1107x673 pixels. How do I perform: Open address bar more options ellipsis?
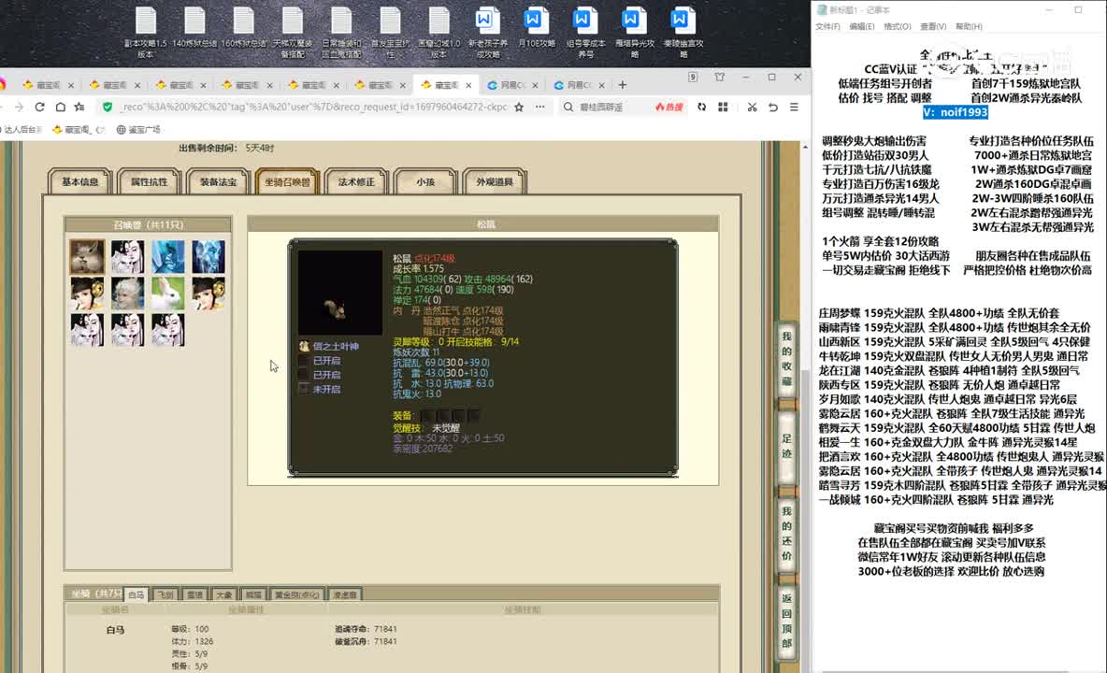540,107
